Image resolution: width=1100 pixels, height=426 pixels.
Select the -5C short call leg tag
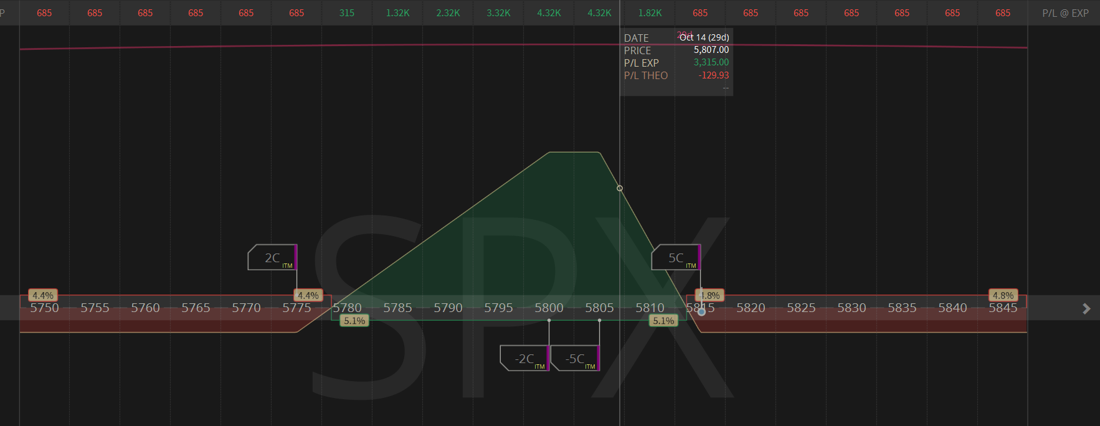coord(575,358)
